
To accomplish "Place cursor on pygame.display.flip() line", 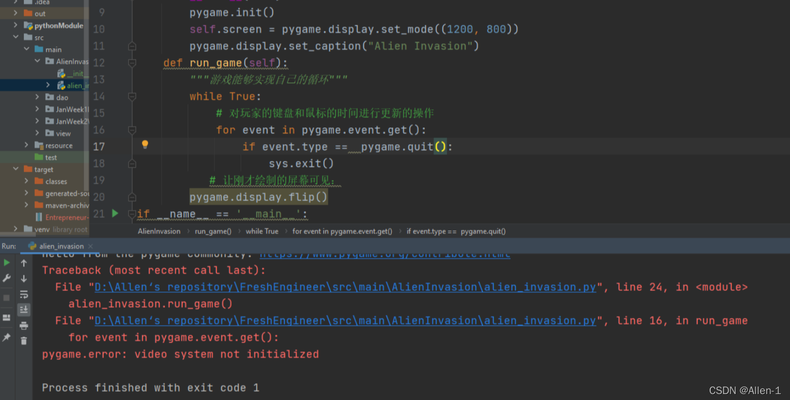I will coord(259,197).
